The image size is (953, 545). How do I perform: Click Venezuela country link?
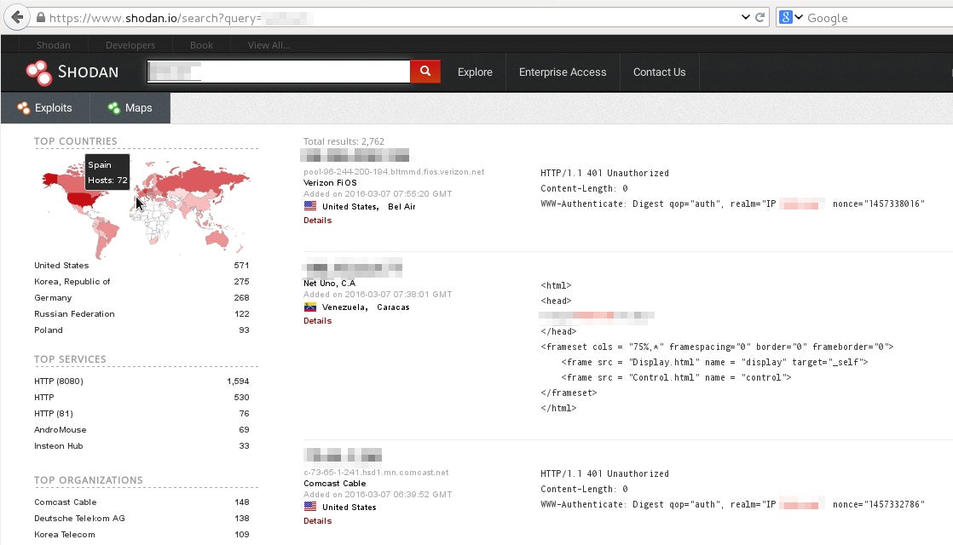pos(344,307)
